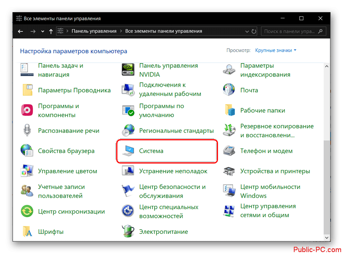This screenshot has width=343, height=254.
Task: Open the System (Система) icon
Action: [x=128, y=151]
